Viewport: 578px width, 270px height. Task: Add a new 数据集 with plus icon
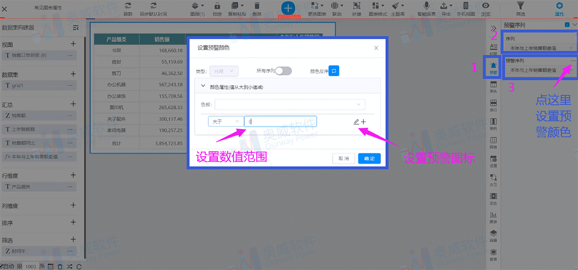[x=73, y=74]
